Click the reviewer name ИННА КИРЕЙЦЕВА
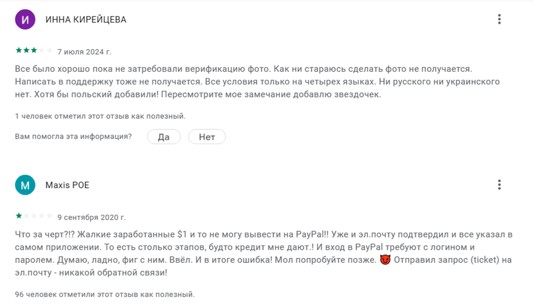Screen dimensions: 534x305 coord(86,20)
